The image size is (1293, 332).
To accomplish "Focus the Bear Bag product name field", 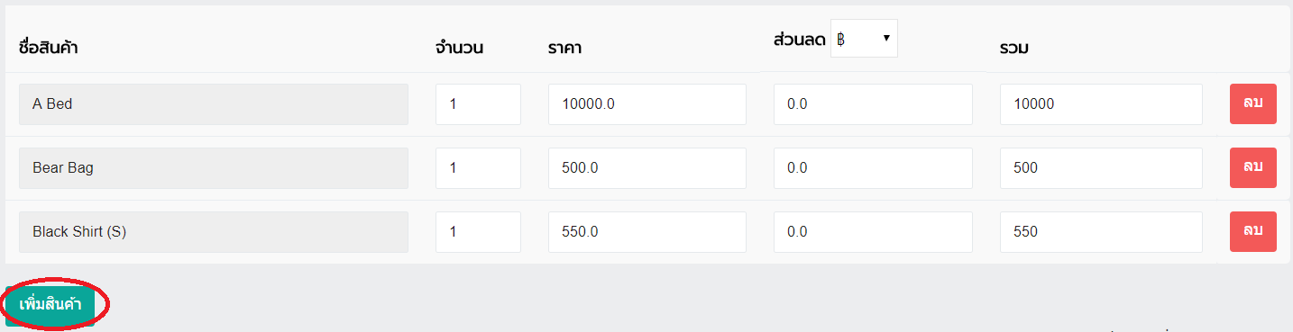I will (214, 168).
